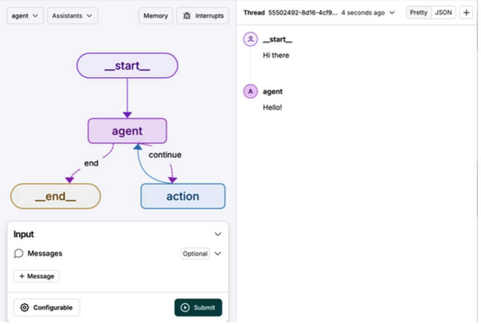Select the action node in graph

[183, 196]
